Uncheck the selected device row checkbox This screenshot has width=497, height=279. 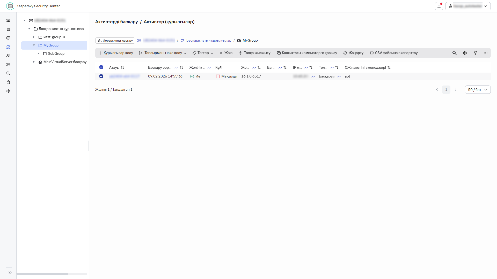pos(101,76)
